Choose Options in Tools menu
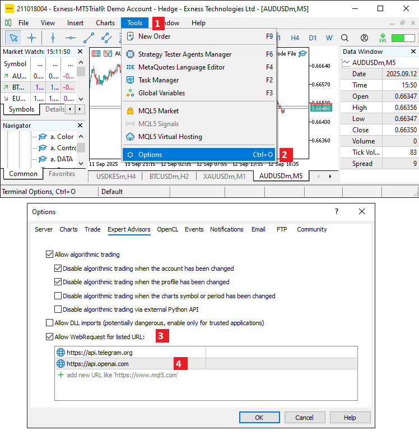The height and width of the screenshot is (435, 419). pos(199,155)
